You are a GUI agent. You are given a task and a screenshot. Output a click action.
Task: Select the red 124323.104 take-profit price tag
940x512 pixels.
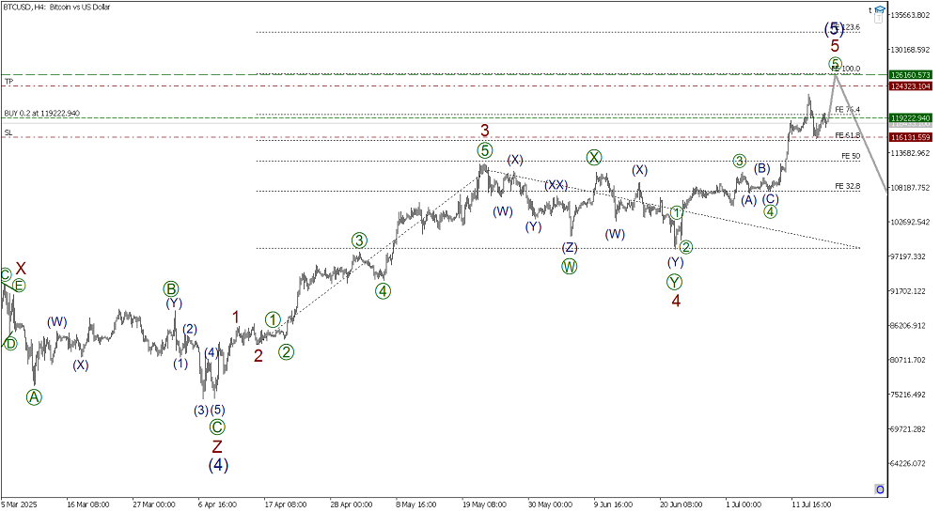(911, 86)
